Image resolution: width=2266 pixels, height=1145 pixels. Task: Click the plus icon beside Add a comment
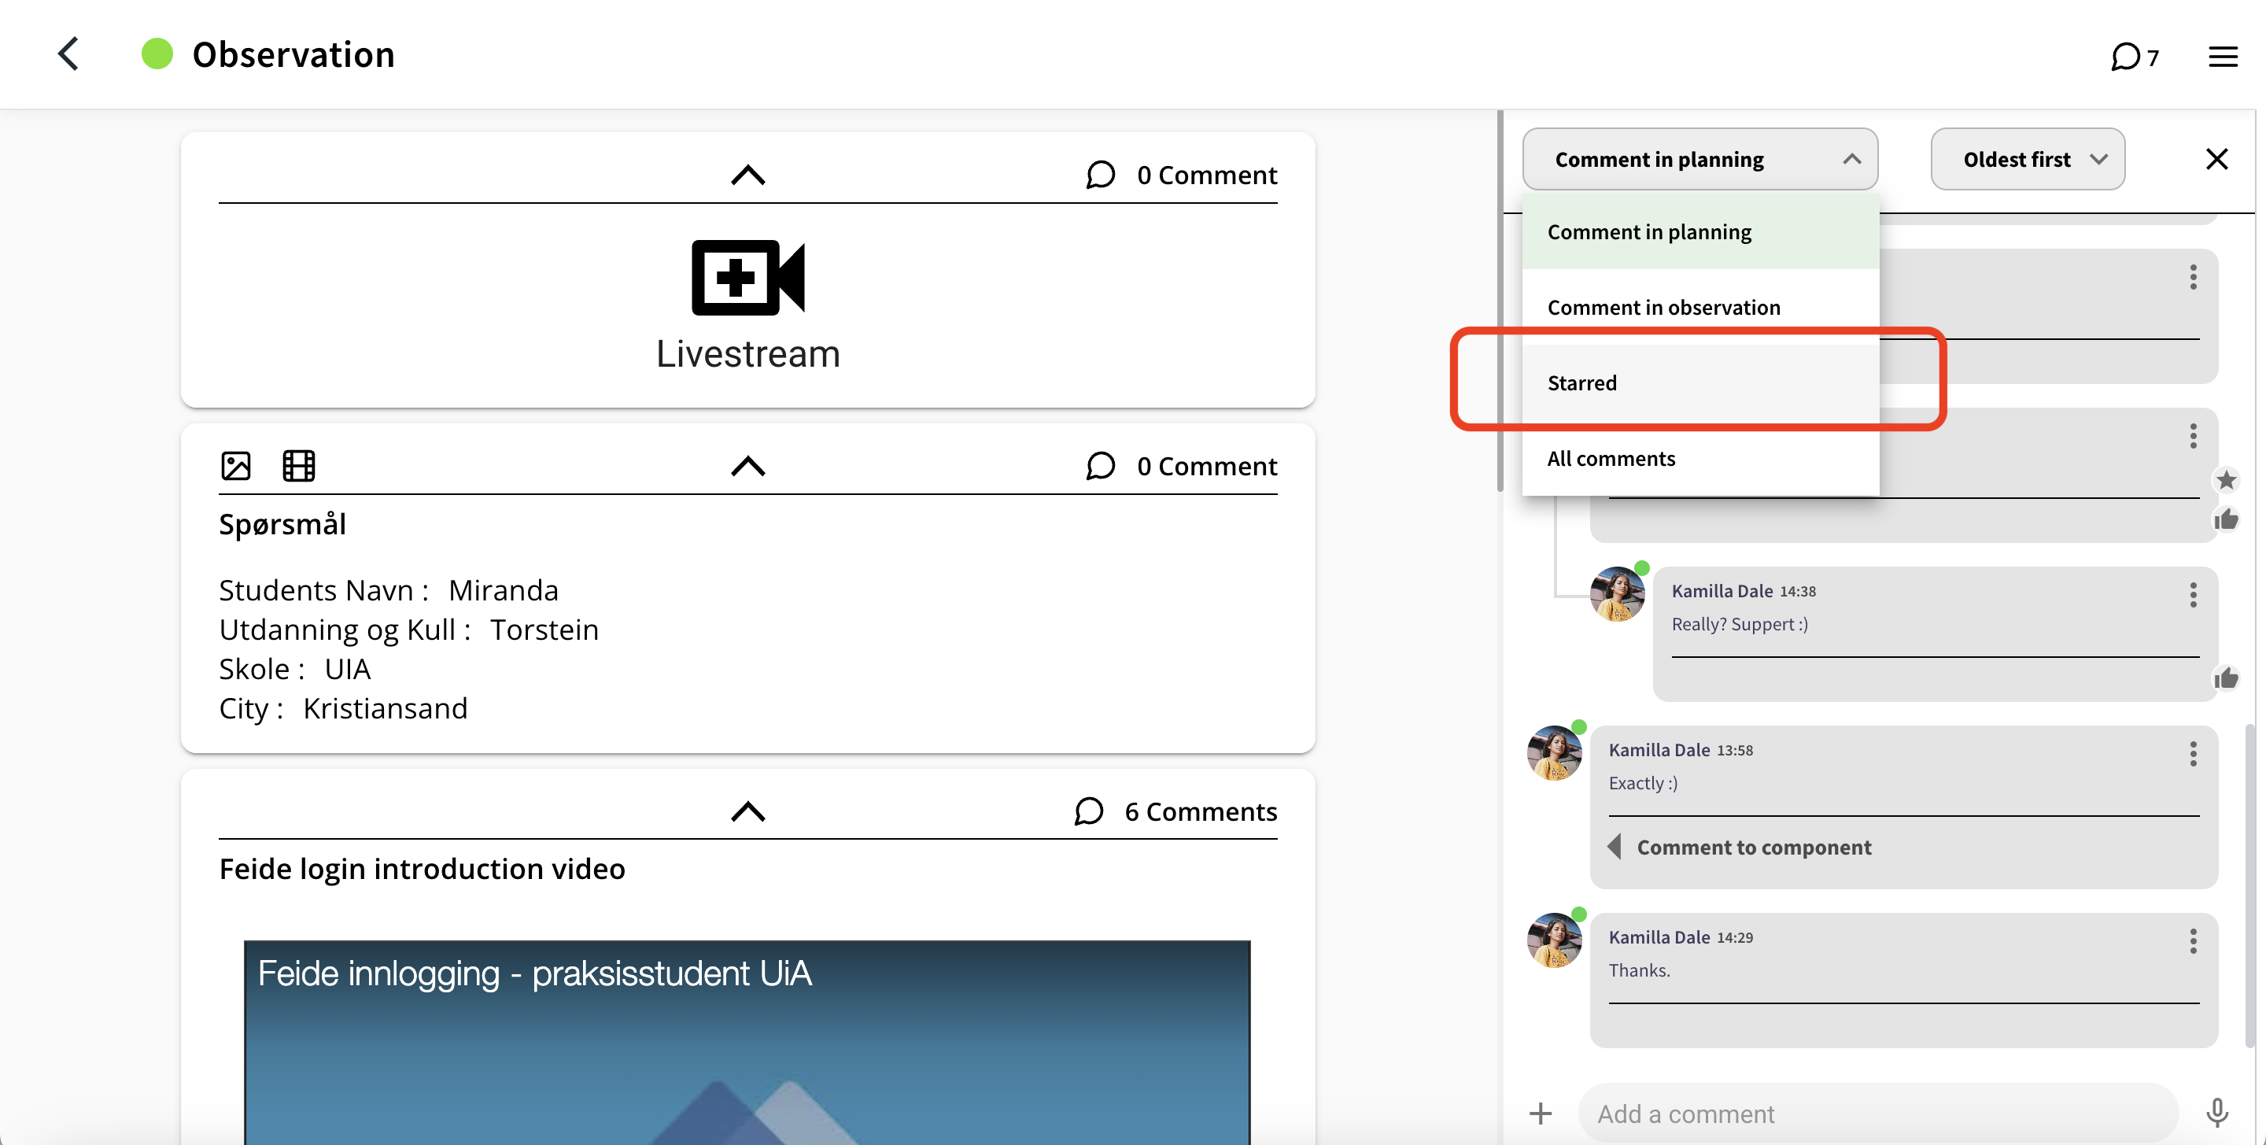coord(1541,1114)
